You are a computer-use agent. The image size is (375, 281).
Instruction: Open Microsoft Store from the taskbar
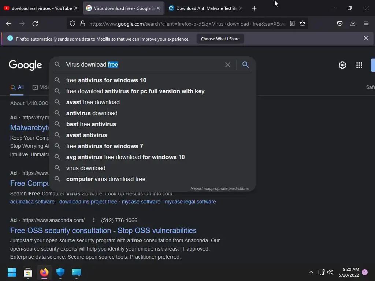(x=28, y=272)
